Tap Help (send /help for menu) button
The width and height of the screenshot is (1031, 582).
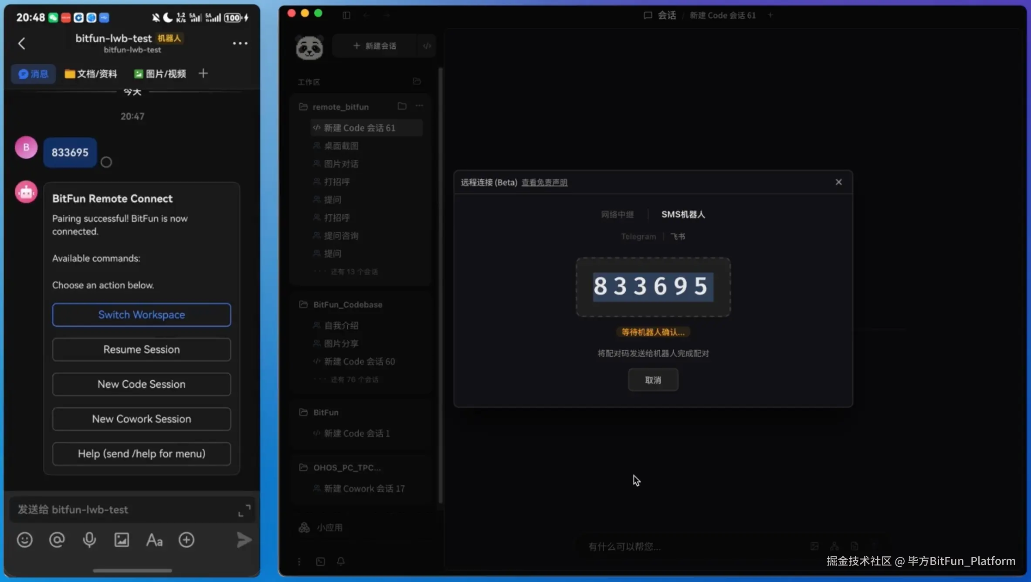142,454
